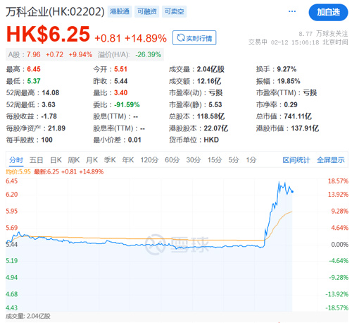Select the 60分 interval tab

172,160
